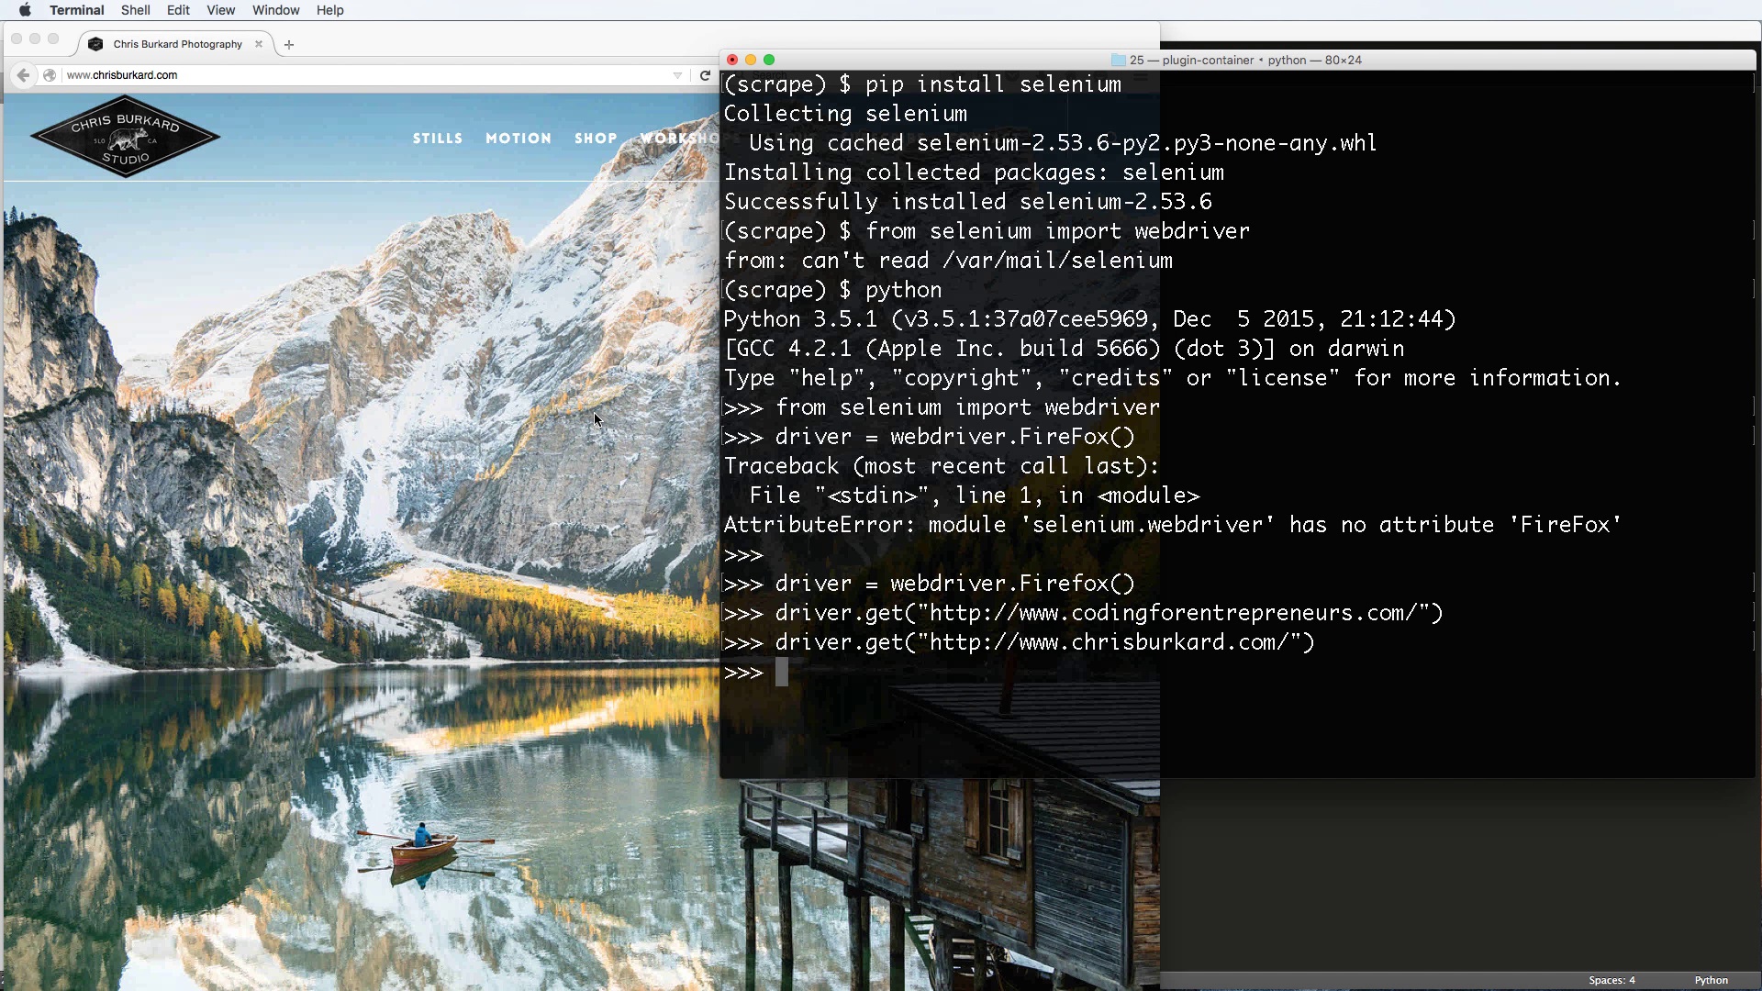Expand the Shell menu in menu bar
This screenshot has height=991, width=1762.
click(133, 10)
